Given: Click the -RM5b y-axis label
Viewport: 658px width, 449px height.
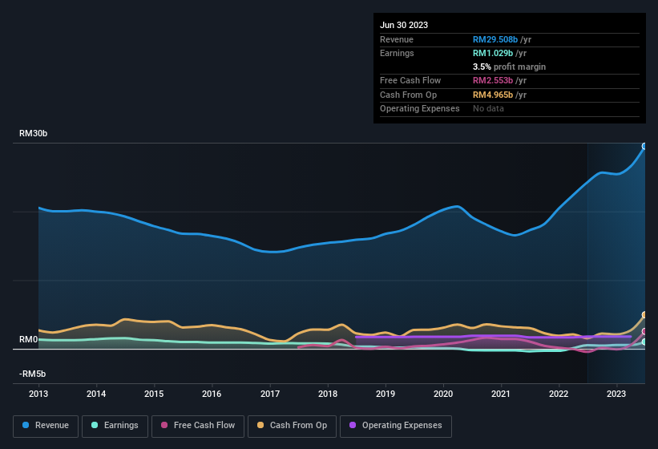Looking at the screenshot, I should 32,374.
